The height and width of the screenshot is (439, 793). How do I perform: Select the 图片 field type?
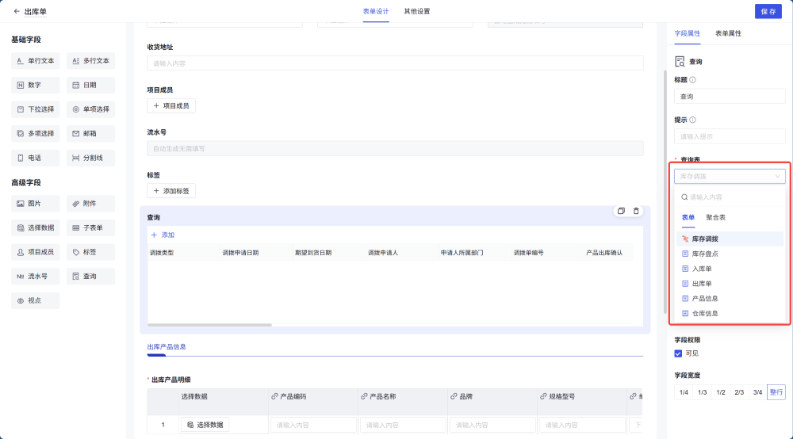tap(35, 204)
